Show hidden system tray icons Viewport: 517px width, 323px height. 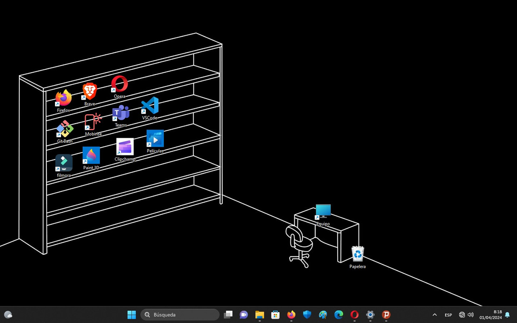click(x=435, y=315)
